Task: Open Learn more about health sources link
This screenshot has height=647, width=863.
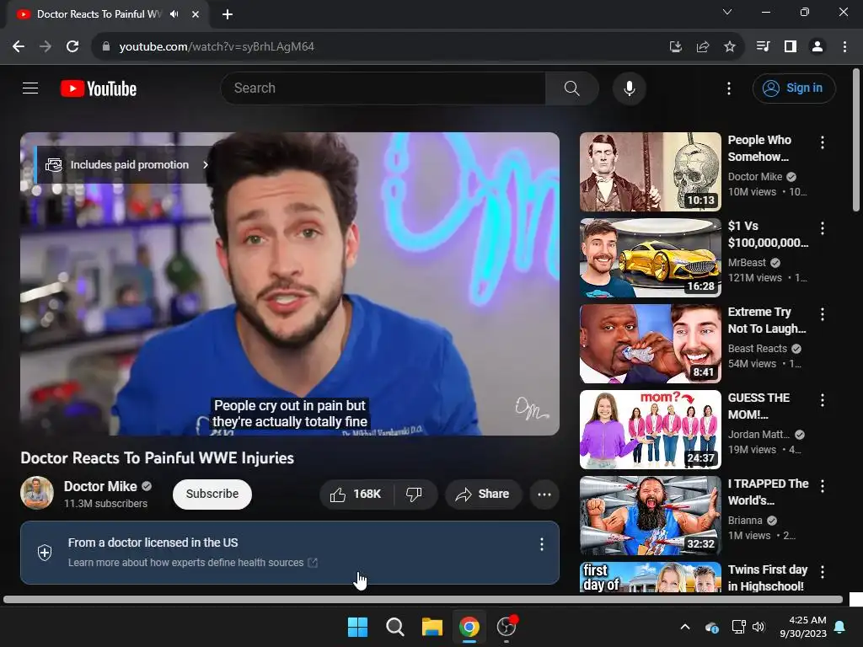Action: pyautogui.click(x=193, y=562)
